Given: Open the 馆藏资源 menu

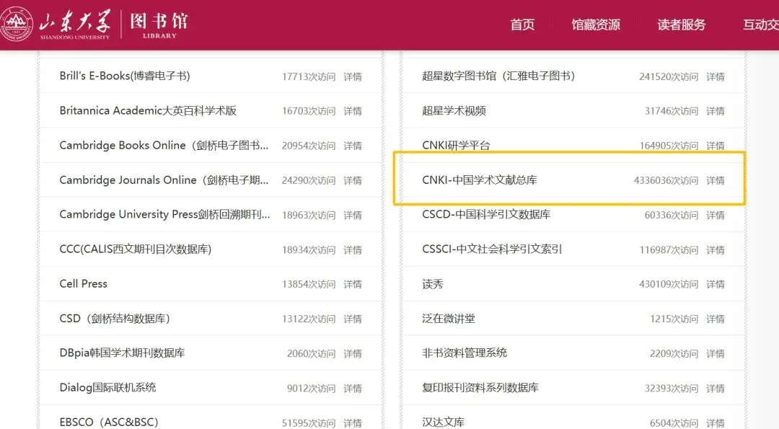Looking at the screenshot, I should (596, 25).
